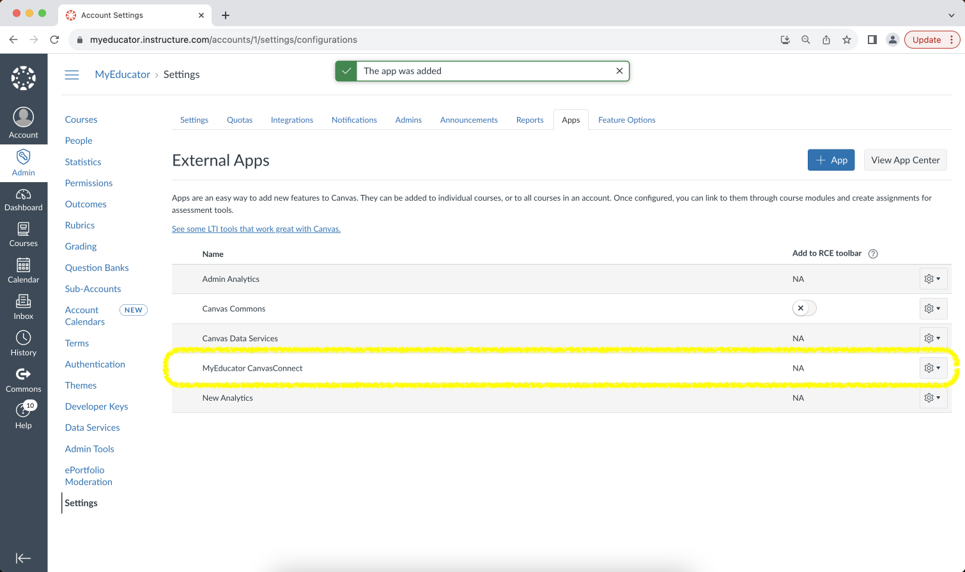Click the MyEducator breadcrumb link
The height and width of the screenshot is (572, 965).
123,75
